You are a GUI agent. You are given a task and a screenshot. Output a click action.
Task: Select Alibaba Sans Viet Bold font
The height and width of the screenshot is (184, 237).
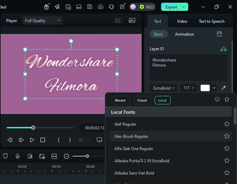coord(171,173)
